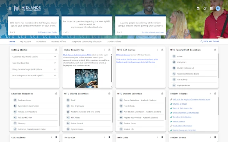Viewport: 228px width, 142px height.
Task: Click the Cyber Security Tip card scrollbar
Action: [112, 64]
